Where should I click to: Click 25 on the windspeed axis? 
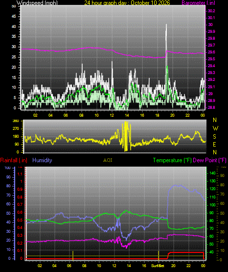(14, 57)
